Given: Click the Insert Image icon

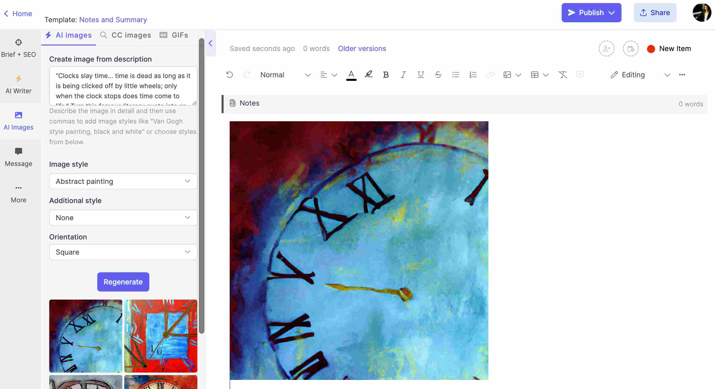Looking at the screenshot, I should (507, 75).
